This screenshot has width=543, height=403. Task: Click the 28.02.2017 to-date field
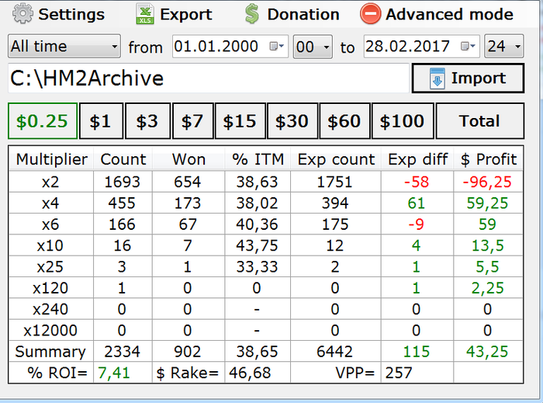421,46
